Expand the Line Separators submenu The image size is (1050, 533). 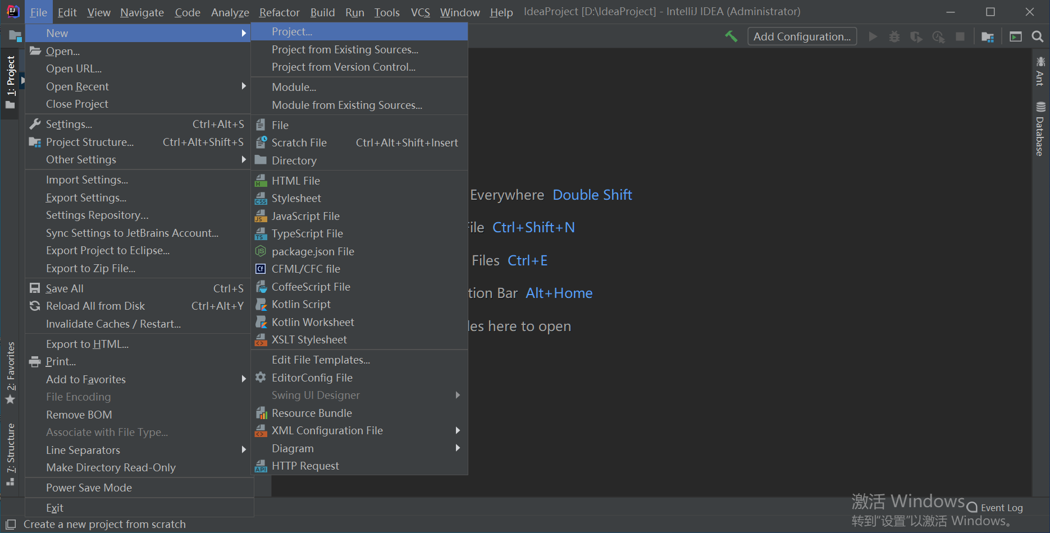[x=244, y=450]
